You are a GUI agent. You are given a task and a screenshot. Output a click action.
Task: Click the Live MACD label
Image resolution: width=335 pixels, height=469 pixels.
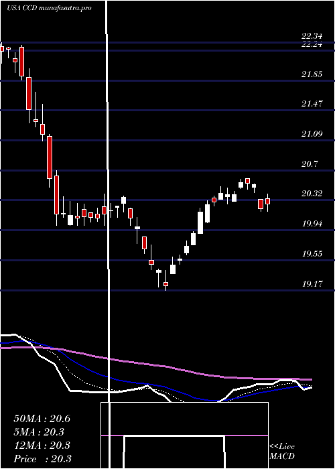tap(282, 452)
